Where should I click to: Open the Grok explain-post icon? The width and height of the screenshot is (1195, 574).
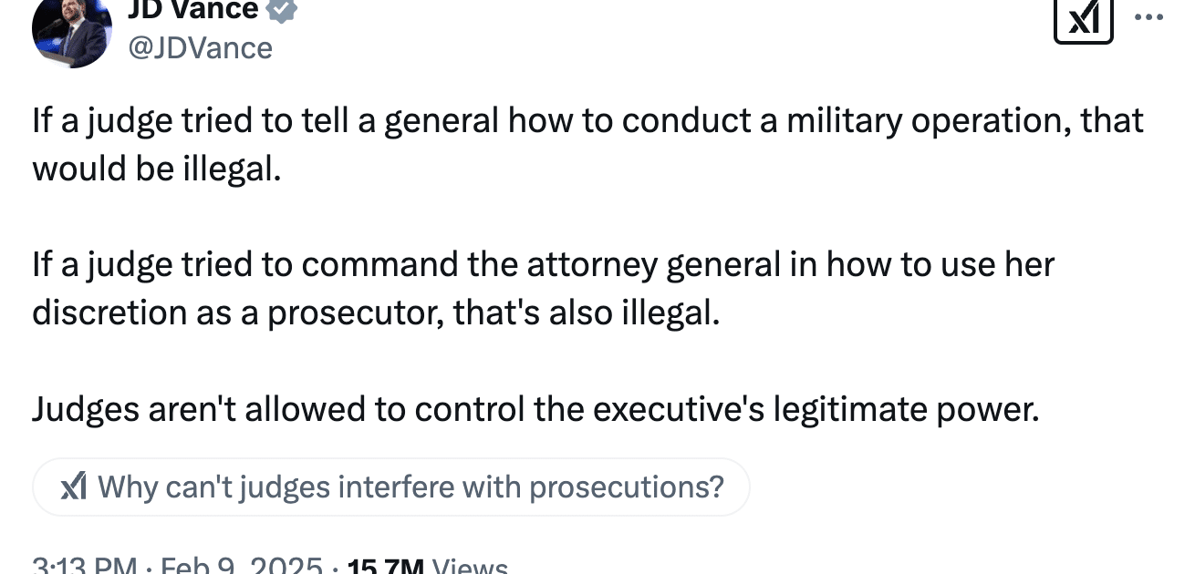point(1083,17)
